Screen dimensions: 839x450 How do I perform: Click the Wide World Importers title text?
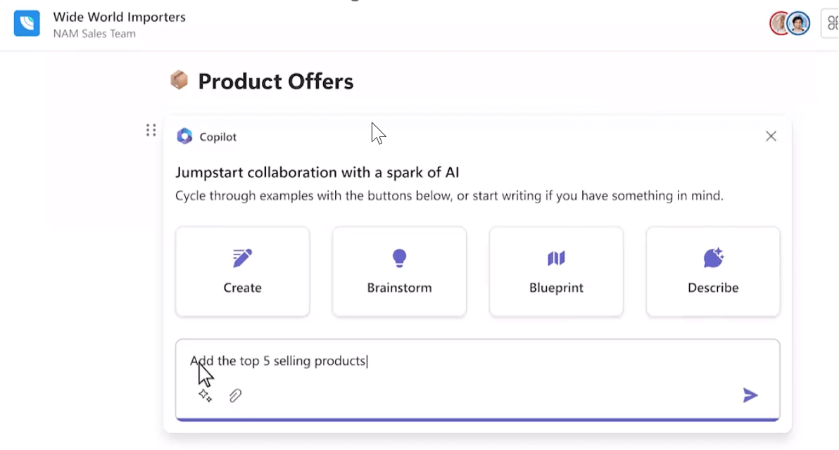coord(120,17)
